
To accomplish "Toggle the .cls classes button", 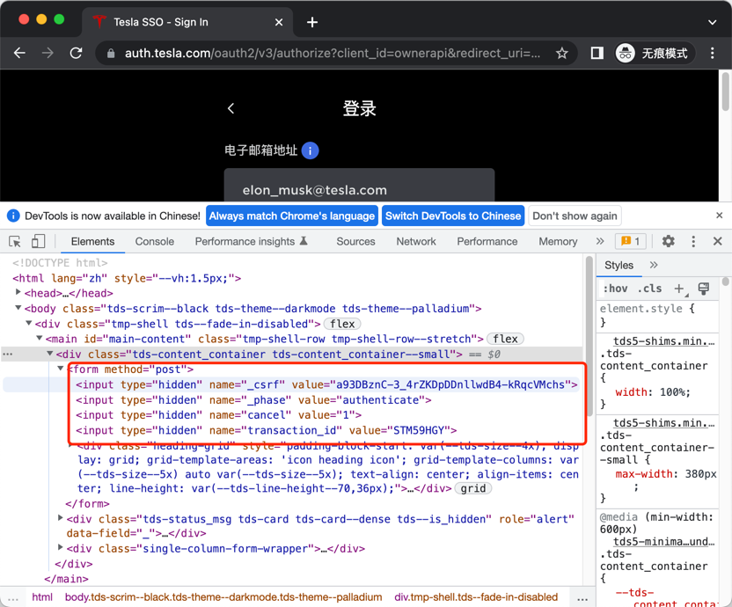I will (650, 289).
